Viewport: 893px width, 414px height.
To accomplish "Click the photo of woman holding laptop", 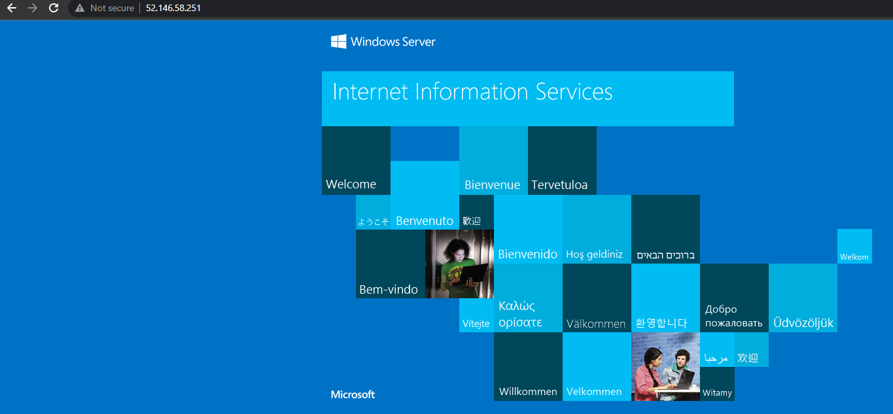I will 459,264.
